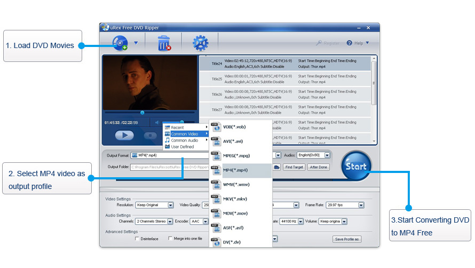The image size is (475, 268).
Task: Click the browse folder icon beside Find Target
Action: click(276, 167)
